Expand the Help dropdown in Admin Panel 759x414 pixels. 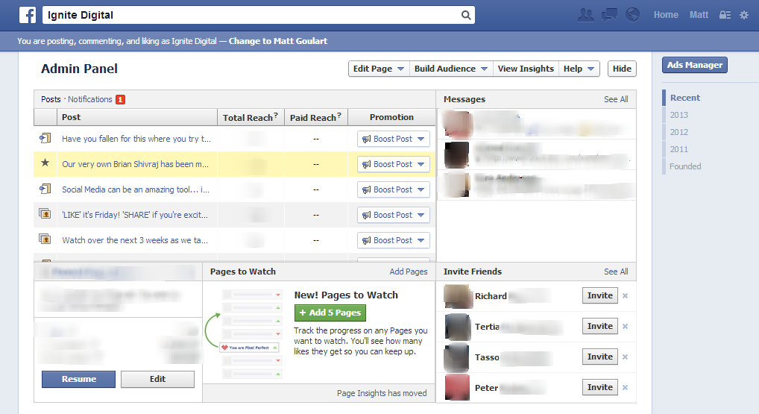pyautogui.click(x=580, y=69)
